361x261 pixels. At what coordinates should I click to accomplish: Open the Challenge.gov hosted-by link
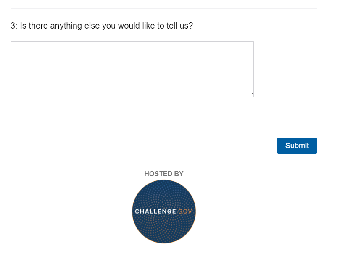[164, 211]
